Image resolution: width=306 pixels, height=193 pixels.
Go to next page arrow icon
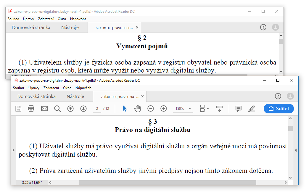(83, 109)
